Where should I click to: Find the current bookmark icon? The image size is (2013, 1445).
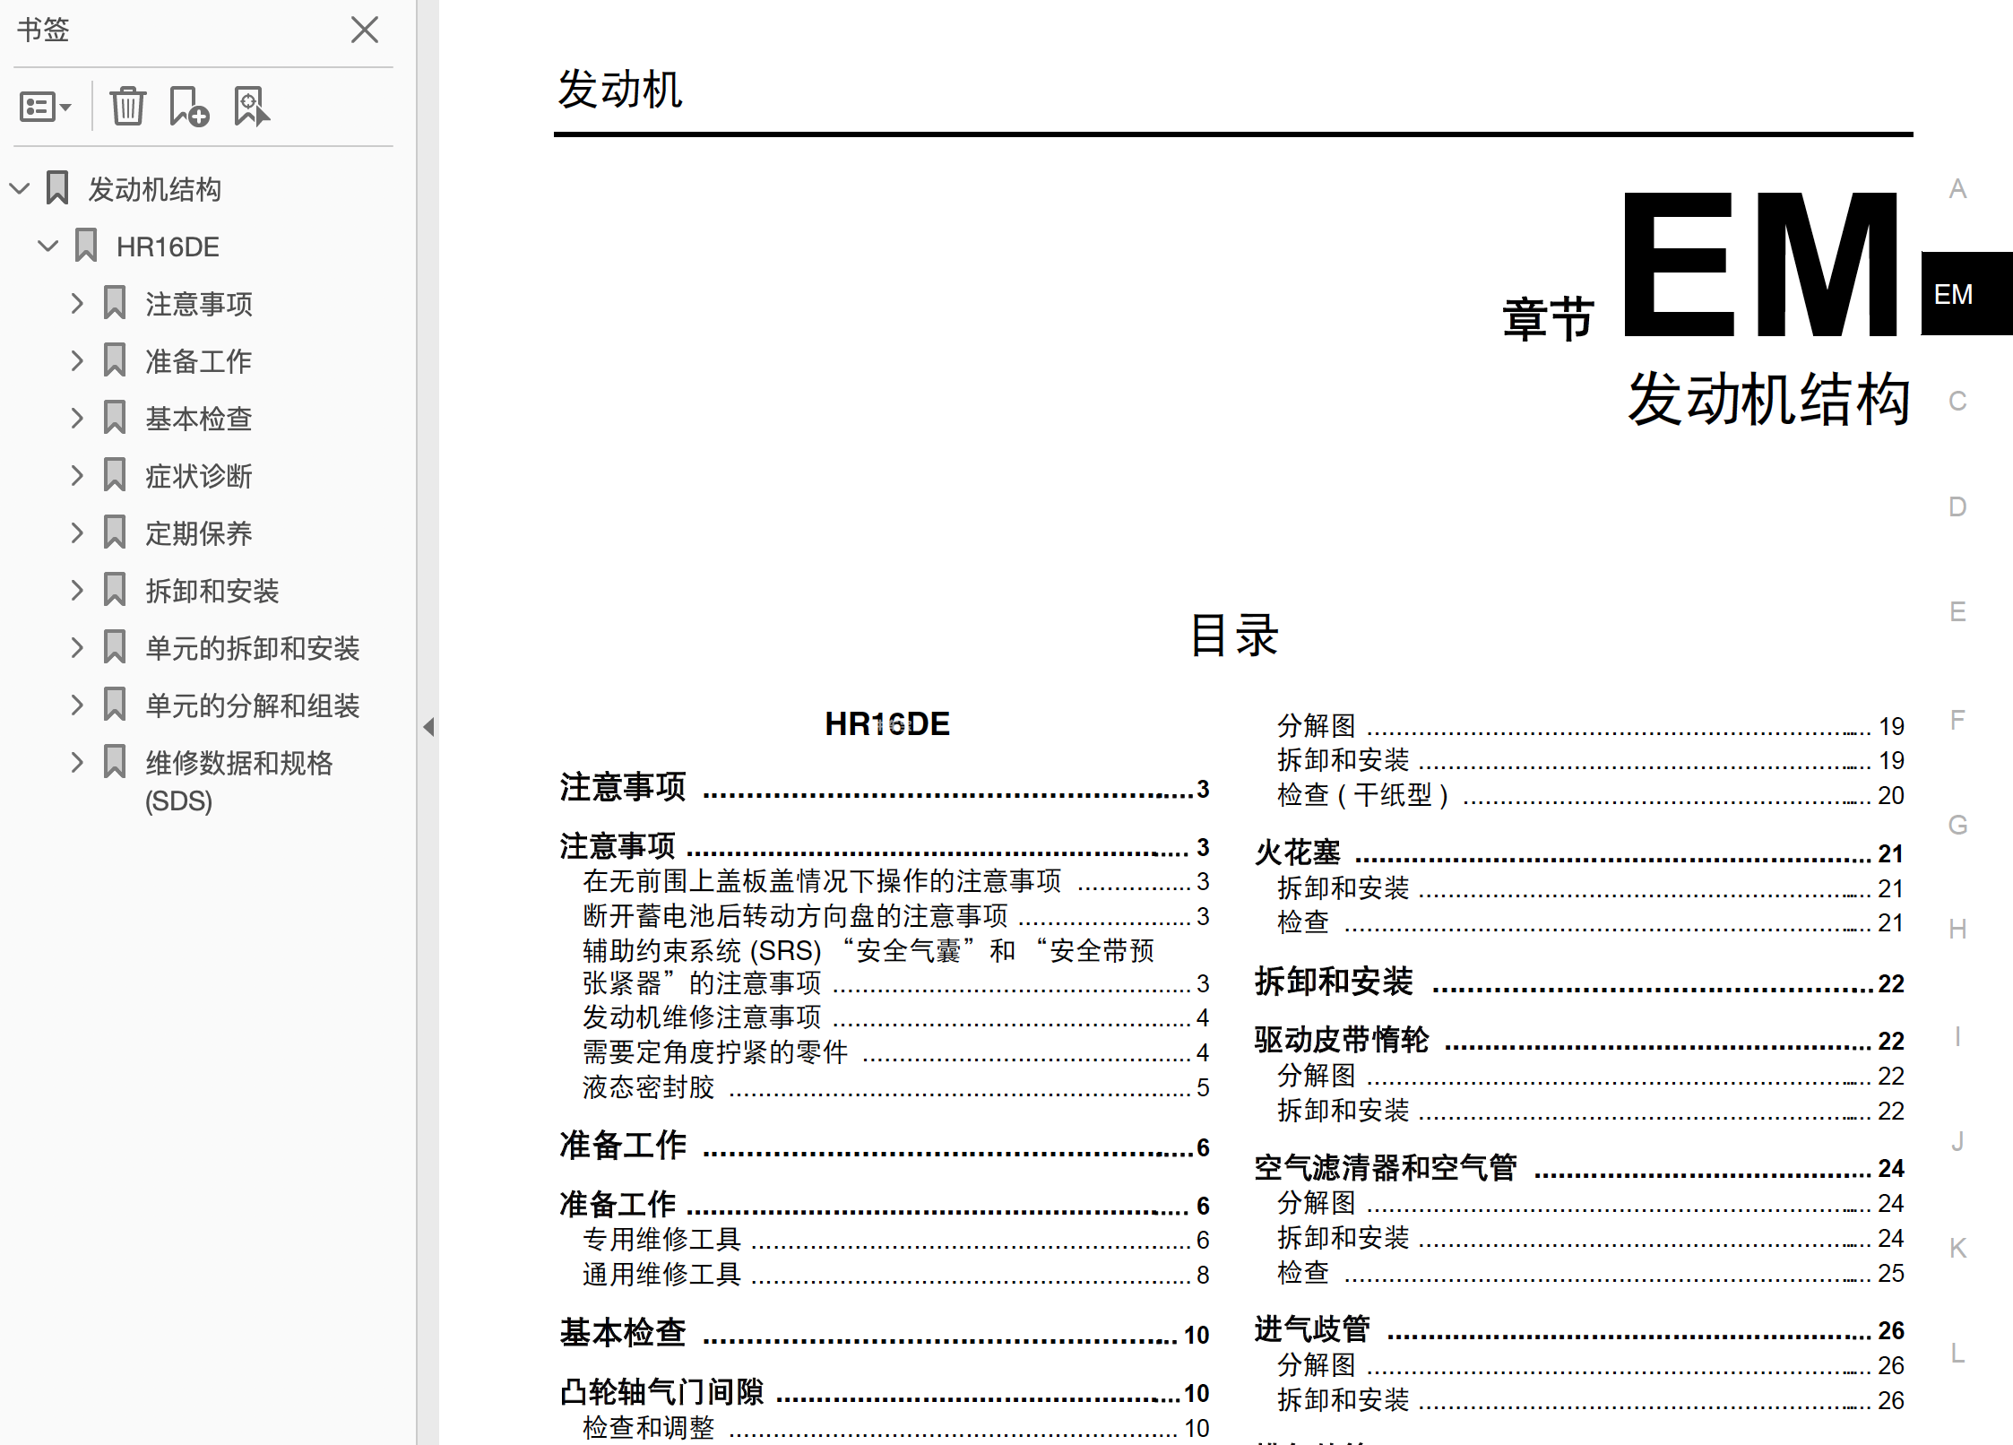coord(251,107)
